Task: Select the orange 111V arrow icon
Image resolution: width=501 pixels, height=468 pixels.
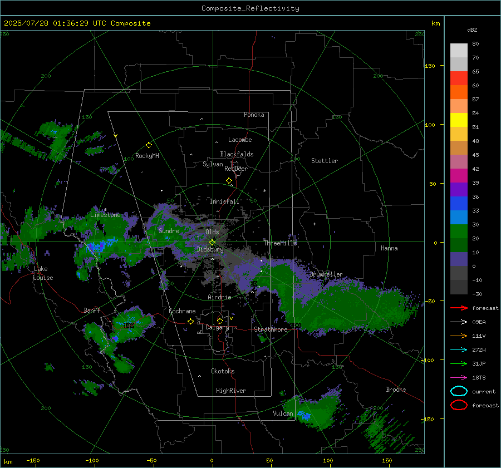Action: pos(459,336)
